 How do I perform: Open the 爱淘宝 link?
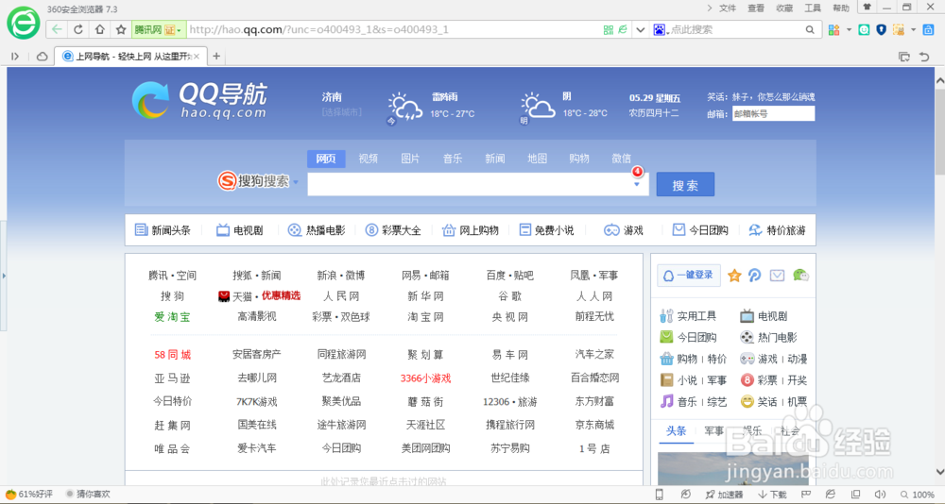pyautogui.click(x=172, y=317)
